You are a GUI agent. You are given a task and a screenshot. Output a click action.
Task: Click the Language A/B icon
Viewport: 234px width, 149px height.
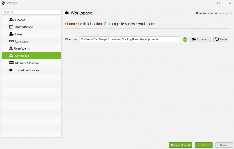tap(12, 41)
